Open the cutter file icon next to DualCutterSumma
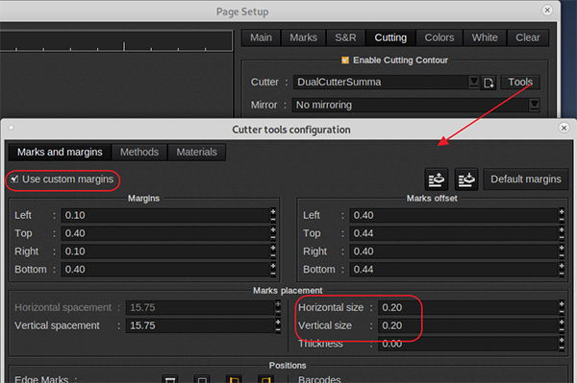Viewport: 577px width, 383px height. coord(489,83)
